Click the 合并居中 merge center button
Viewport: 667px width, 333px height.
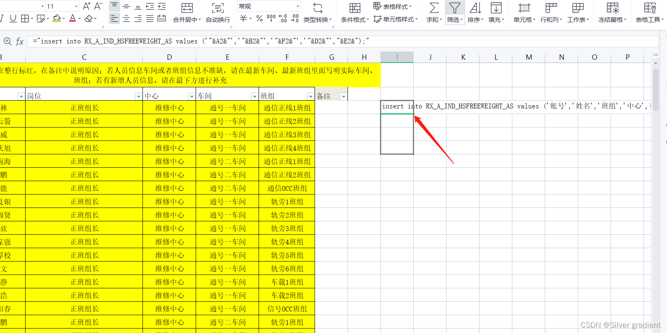pyautogui.click(x=187, y=13)
